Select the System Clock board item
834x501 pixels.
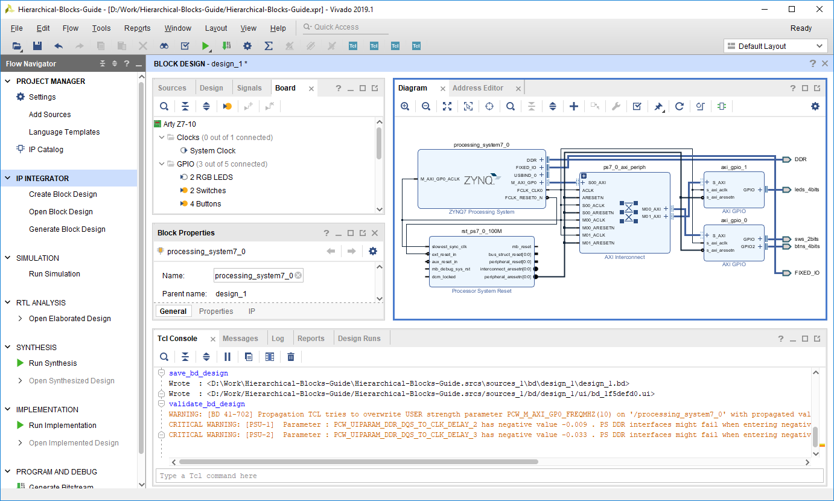213,151
